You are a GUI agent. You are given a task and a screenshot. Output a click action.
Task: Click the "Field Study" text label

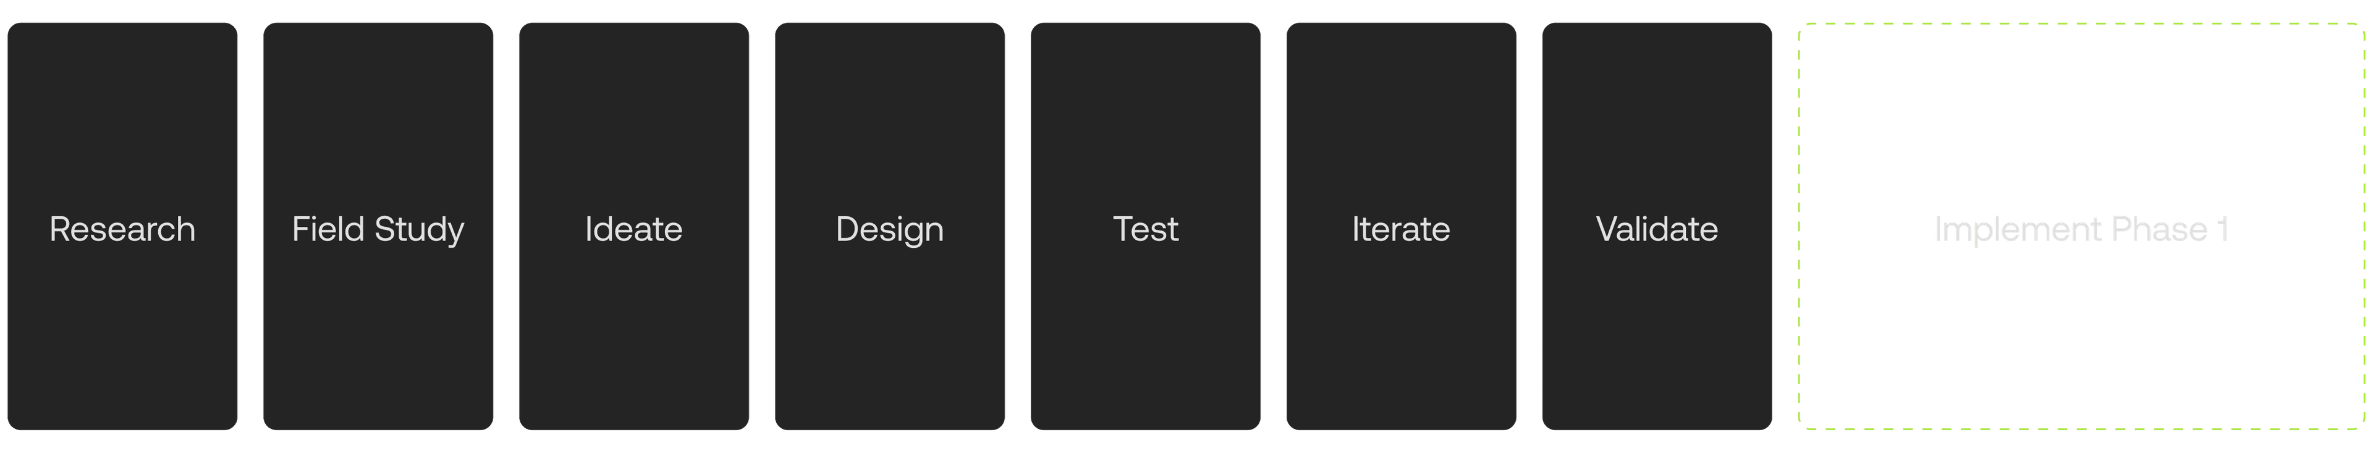point(378,228)
